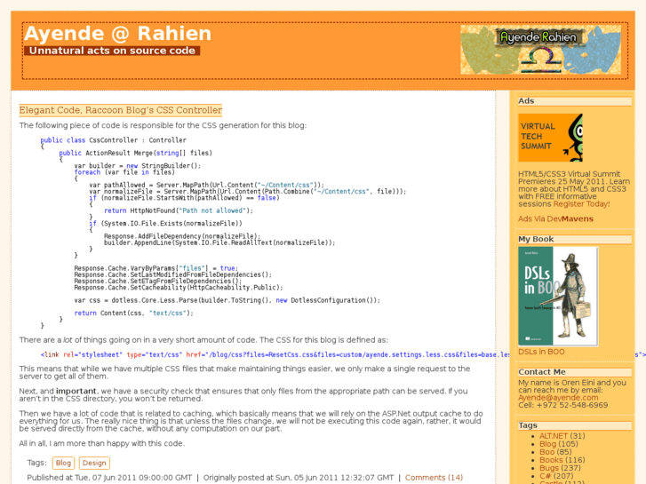The image size is (646, 484).
Task: Click the 'Unnatural acts on source code' tagline
Action: click(112, 51)
